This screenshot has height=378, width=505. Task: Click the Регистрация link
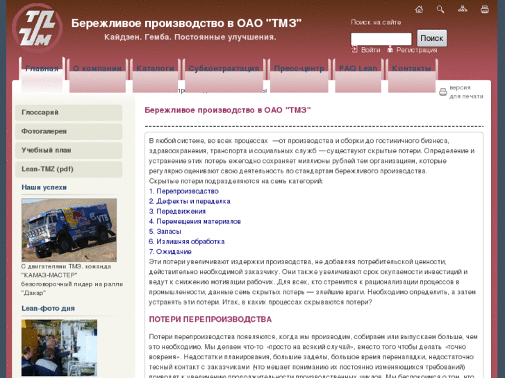click(x=416, y=50)
